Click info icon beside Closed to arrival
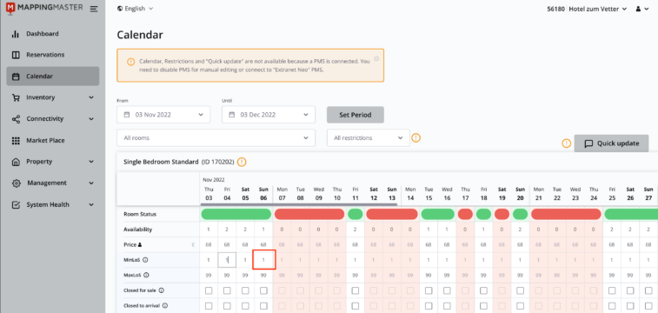The height and width of the screenshot is (313, 658). (165, 306)
